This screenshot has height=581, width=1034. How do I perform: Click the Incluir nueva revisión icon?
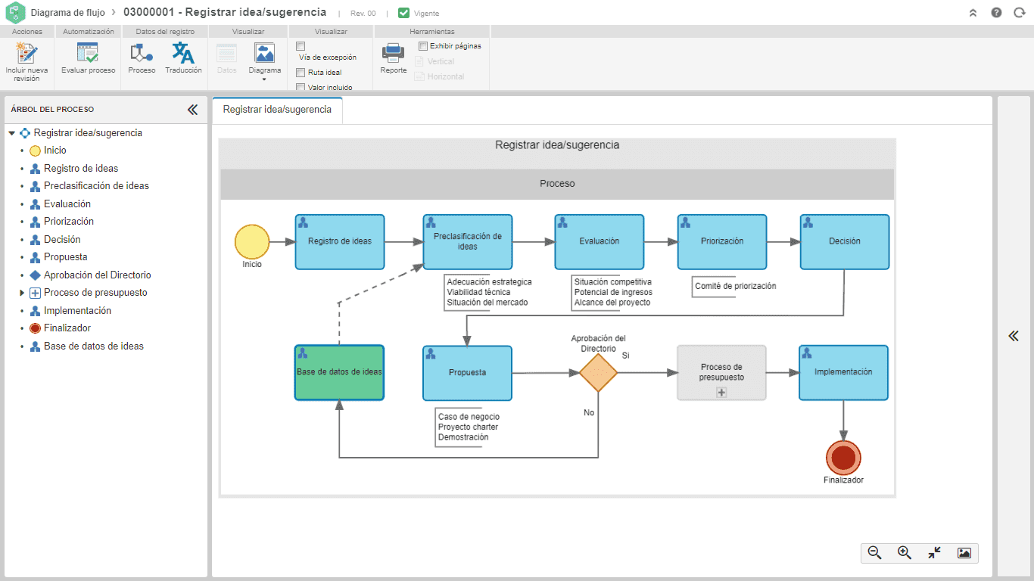pos(26,53)
